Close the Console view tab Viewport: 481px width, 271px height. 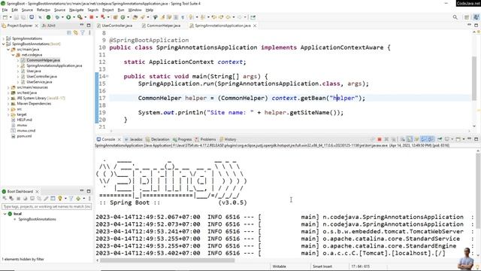tap(119, 139)
